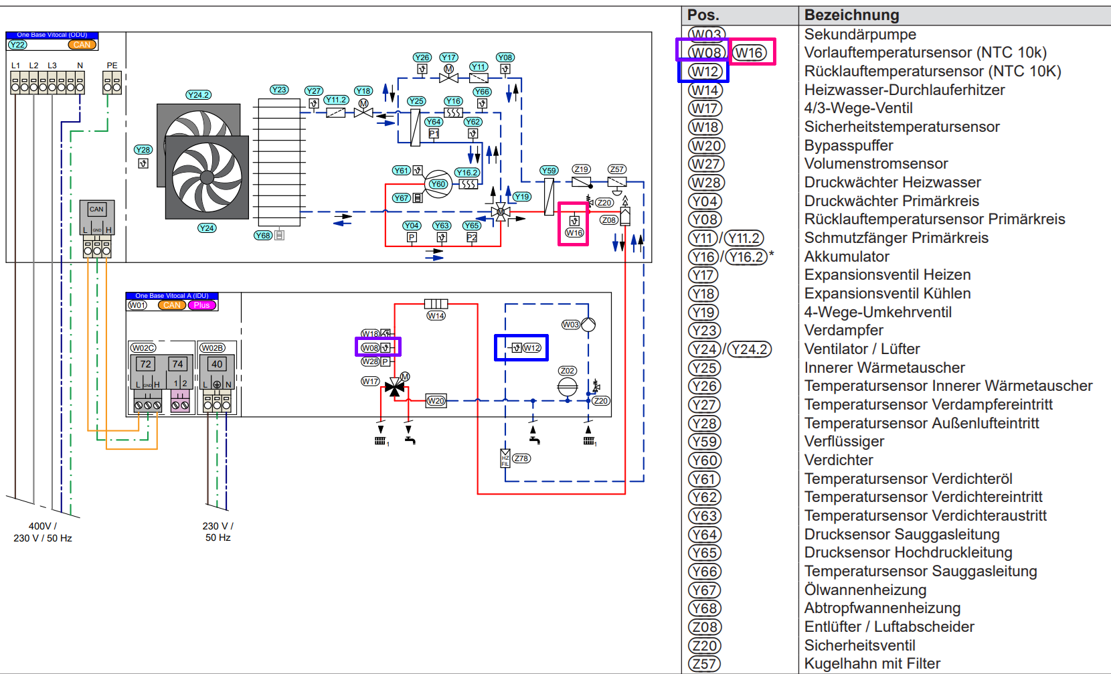Screen dimensions: 1111x674
Task: Click the One Base Vitocal (ODU) title bar
Action: coord(52,35)
